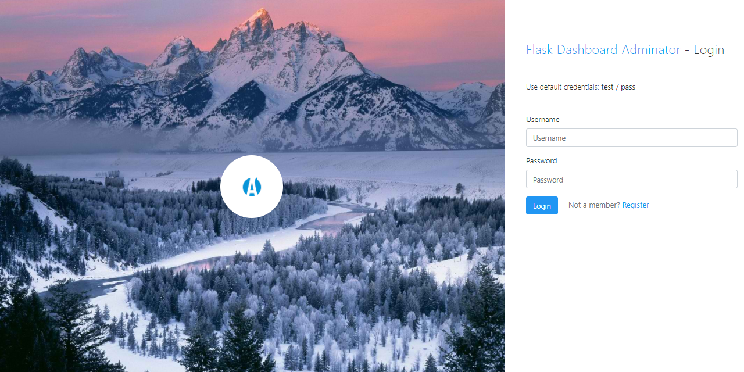744x372 pixels.
Task: Submit the form with the Login button
Action: click(542, 206)
